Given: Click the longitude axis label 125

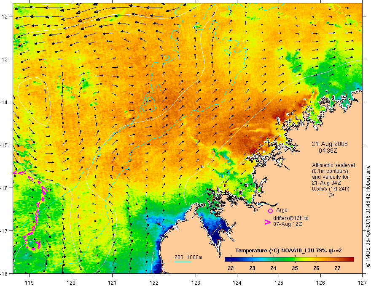Looking at the screenshot, I should tap(279, 283).
